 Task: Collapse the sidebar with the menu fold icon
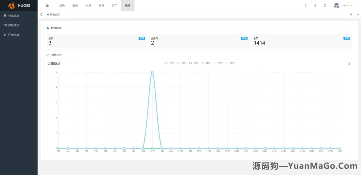point(47,6)
